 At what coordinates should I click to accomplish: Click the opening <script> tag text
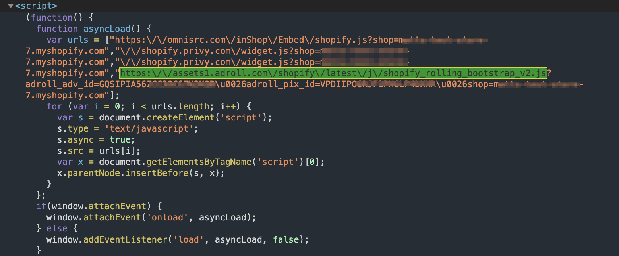(36, 6)
